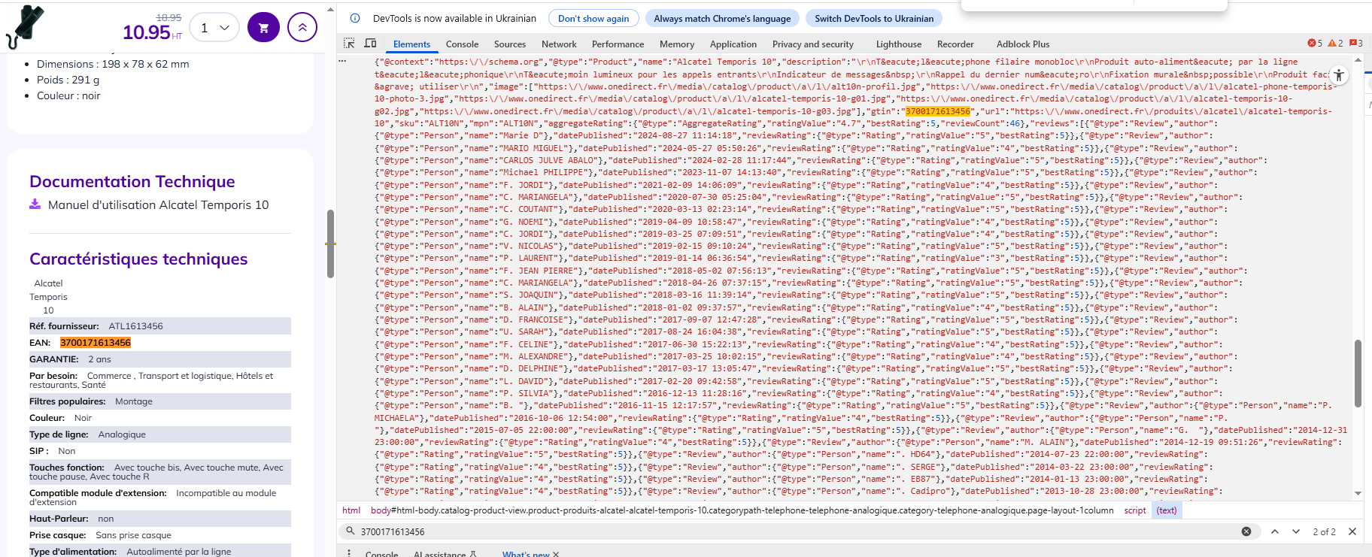Image resolution: width=1372 pixels, height=557 pixels.
Task: Click the Réf. fournisseur value ATL1613456
Action: [x=135, y=326]
